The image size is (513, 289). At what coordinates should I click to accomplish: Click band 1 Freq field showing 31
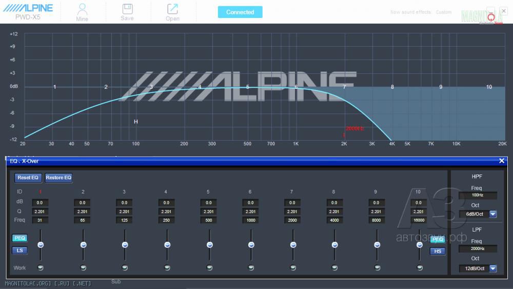[x=40, y=220]
